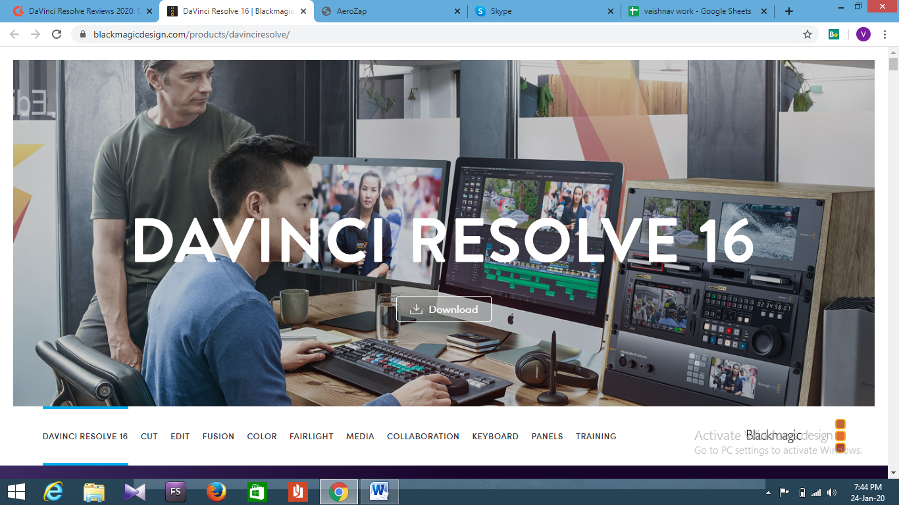Click the network signal tray icon
This screenshot has height=505, width=899.
click(x=817, y=493)
